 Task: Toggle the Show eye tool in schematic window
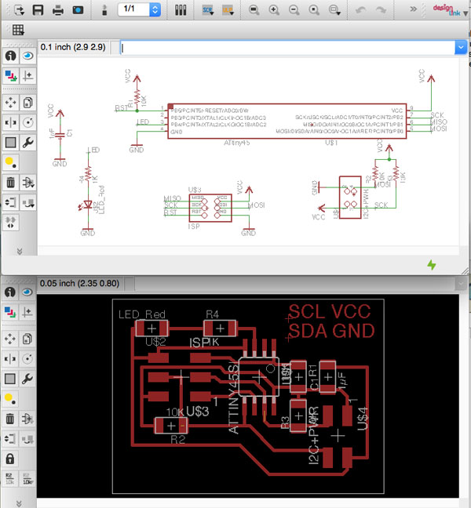point(28,56)
